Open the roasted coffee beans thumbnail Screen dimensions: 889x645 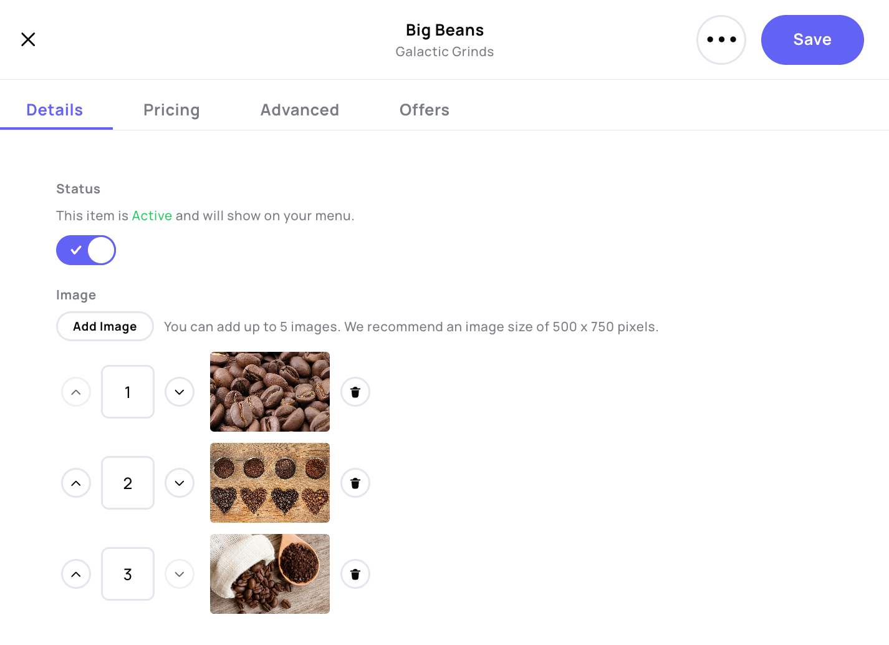(270, 392)
